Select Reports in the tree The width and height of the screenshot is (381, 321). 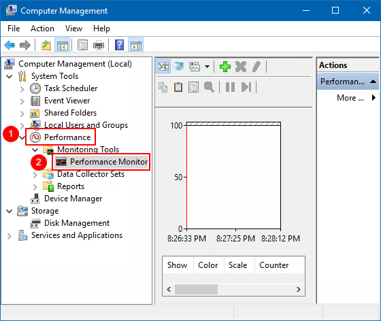pos(71,186)
